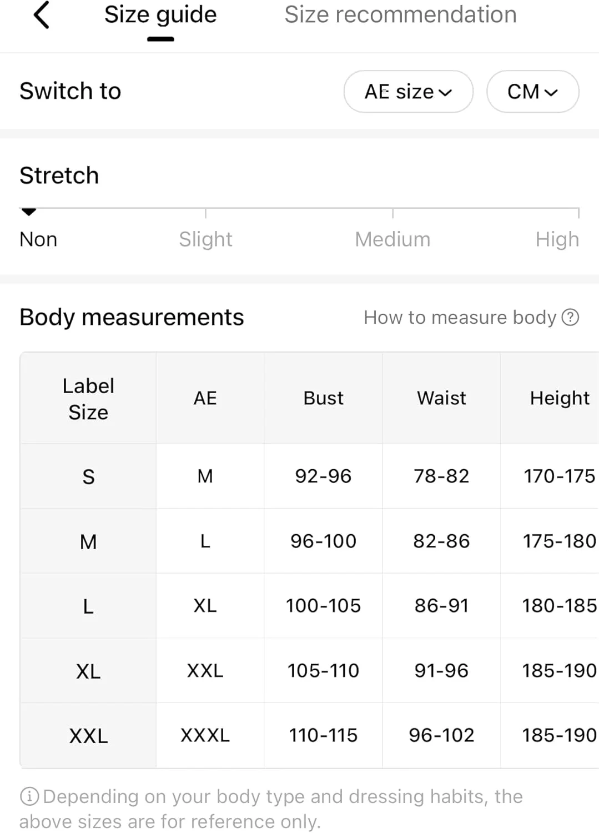
Task: Click the info icon beside disclaimer text
Action: pos(29,796)
